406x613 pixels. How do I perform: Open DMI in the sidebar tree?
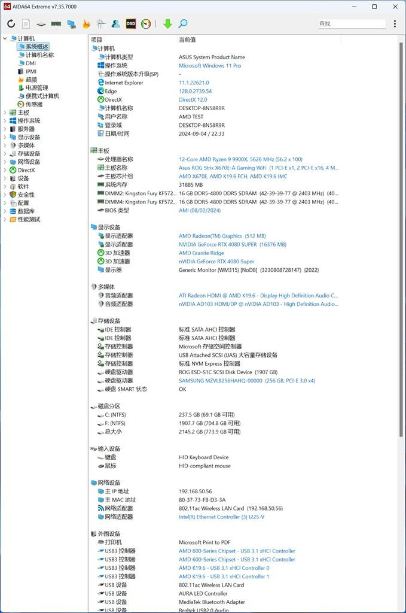27,63
